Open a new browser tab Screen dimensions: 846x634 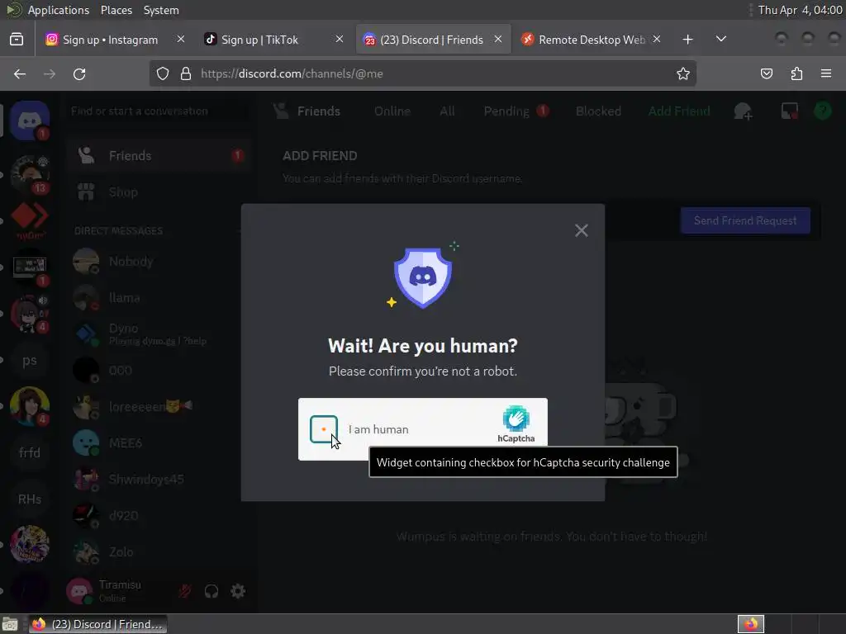point(687,40)
